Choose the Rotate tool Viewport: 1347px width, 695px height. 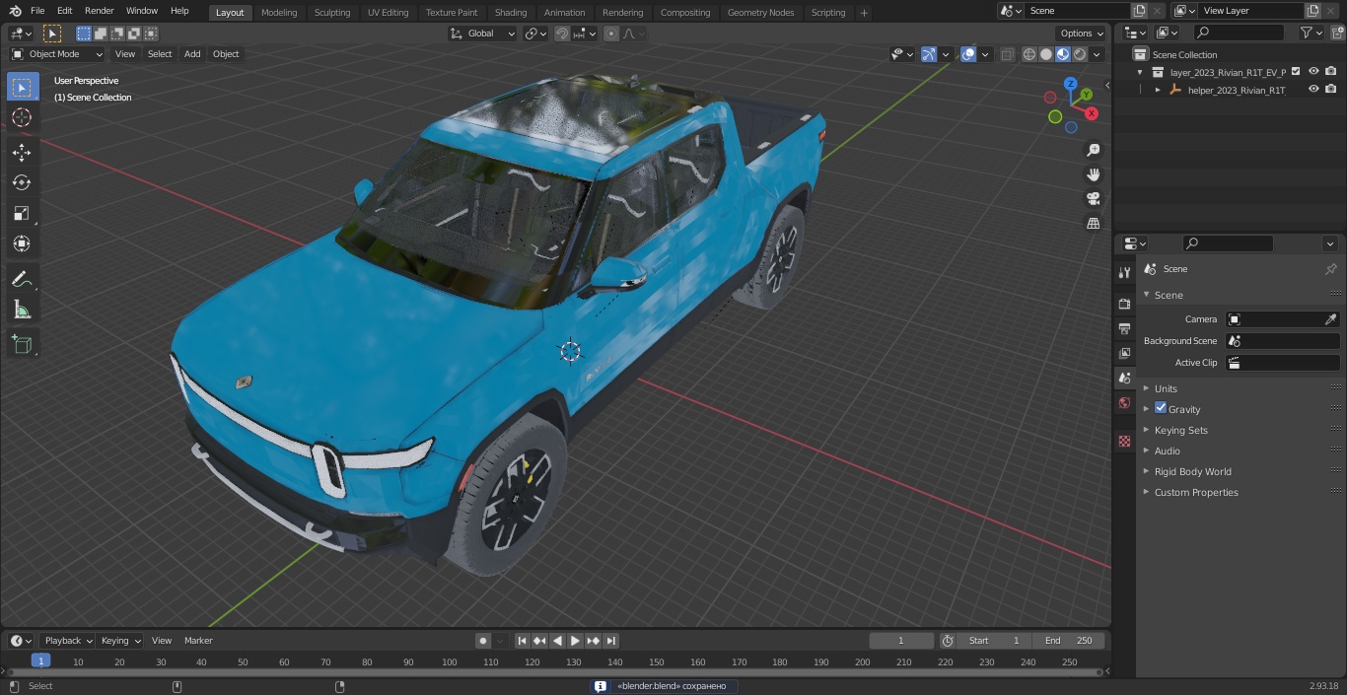click(x=22, y=182)
